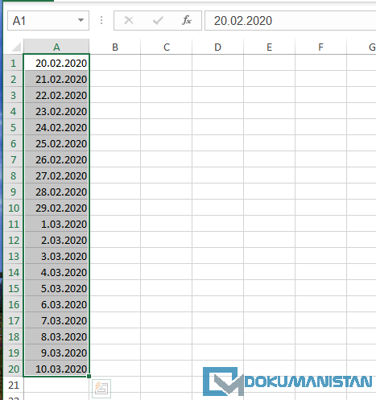Select cell containing 1.03.2020
This screenshot has height=400, width=376.
pos(56,224)
